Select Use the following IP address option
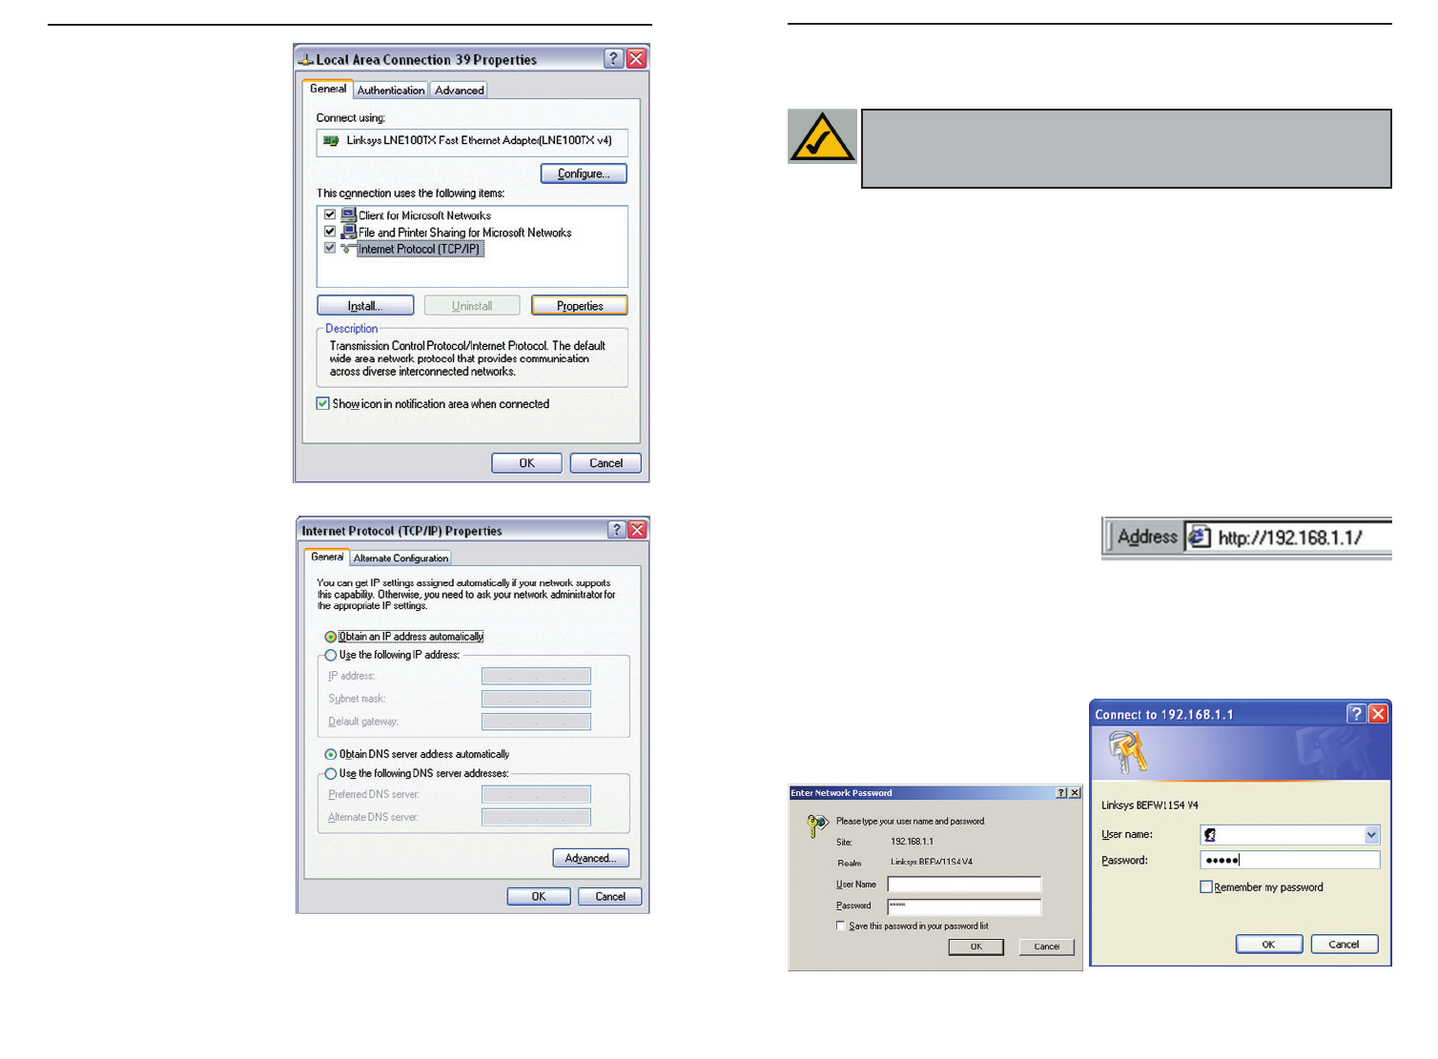Image resolution: width=1438 pixels, height=1059 pixels. (x=331, y=656)
